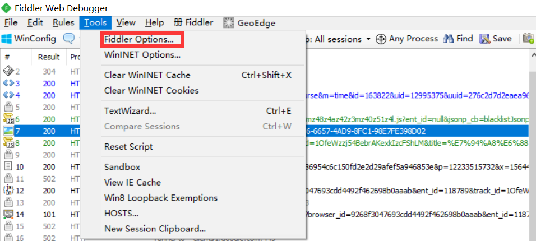536x241 pixels.
Task: Click the GeoEdge icon in menu bar
Action: pos(228,23)
